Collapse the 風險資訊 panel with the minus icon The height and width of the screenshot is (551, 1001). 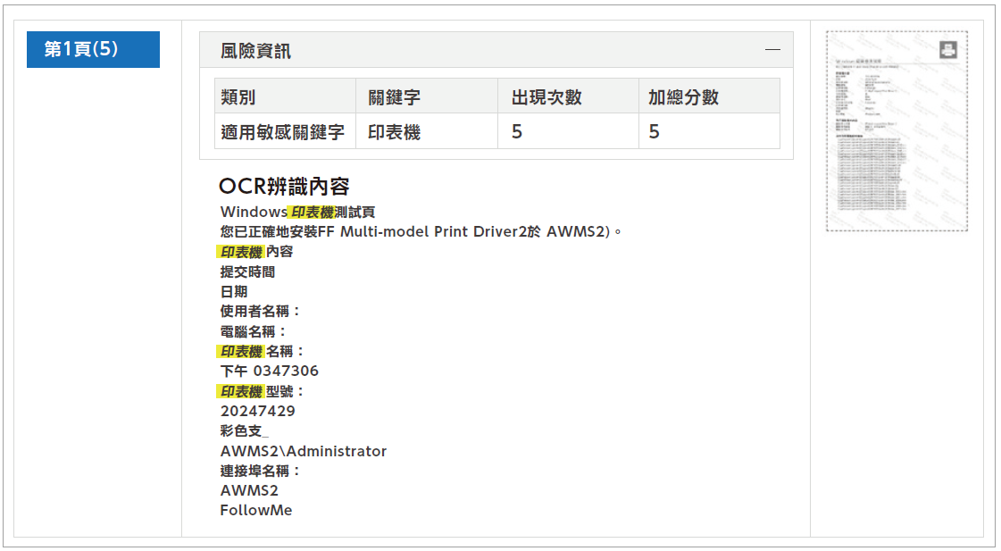[772, 50]
